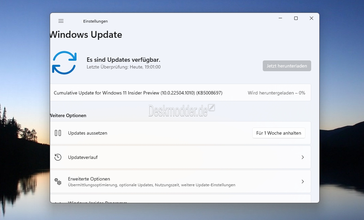This screenshot has width=364, height=220.
Task: Click the Übermittlungsoptimierung description text
Action: pos(152,185)
